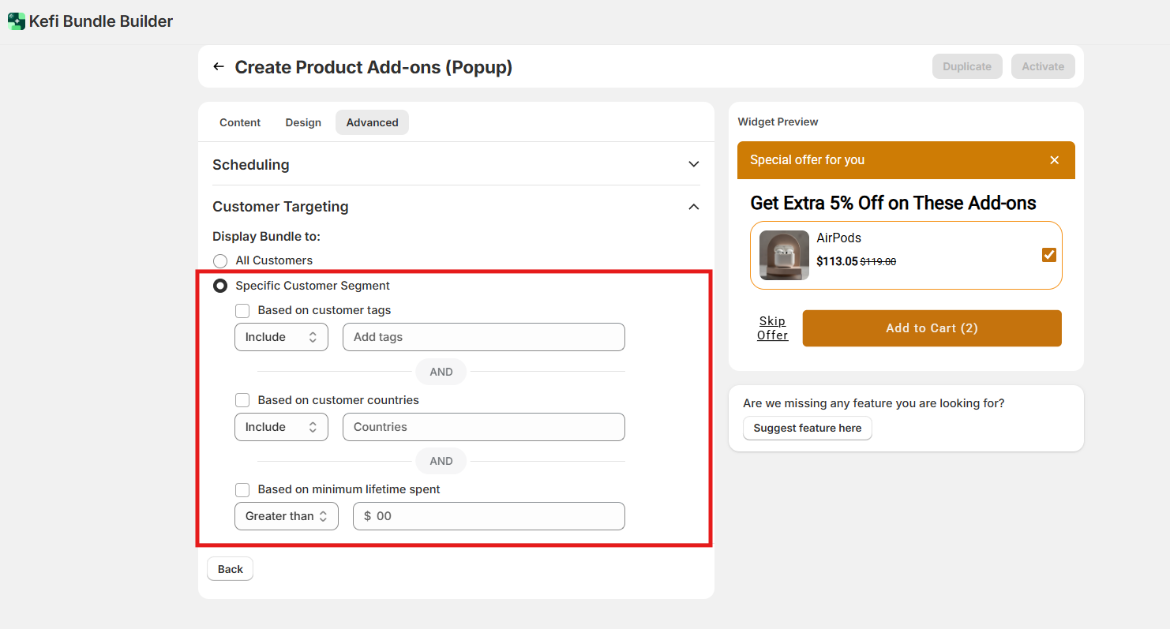Viewport: 1170px width, 629px height.
Task: Click the AirPods product thumbnail
Action: pos(784,255)
